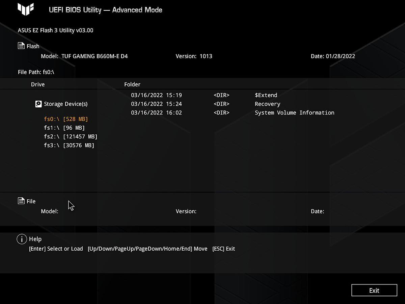Click the Folder column header
Viewport: 405px width, 304px height.
click(x=132, y=84)
